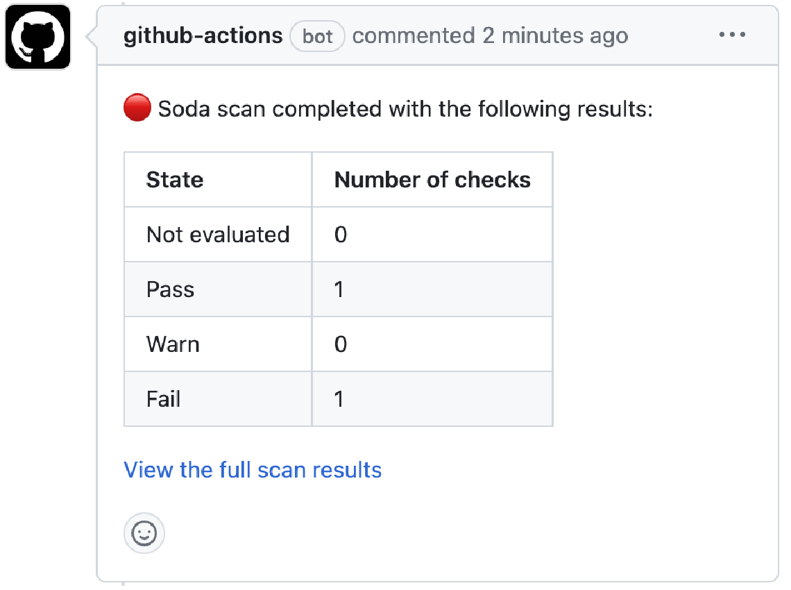Click the Not evaluated count value
This screenshot has height=590, width=791.
click(x=341, y=235)
